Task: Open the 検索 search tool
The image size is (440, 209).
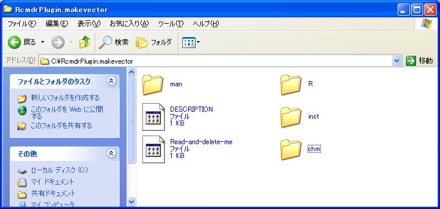Action: pos(113,42)
